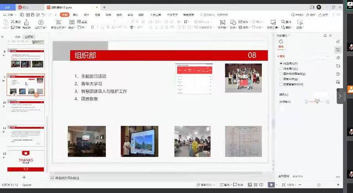Switch to the 大纲 outline tab
353x193 pixels.
pyautogui.click(x=17, y=37)
